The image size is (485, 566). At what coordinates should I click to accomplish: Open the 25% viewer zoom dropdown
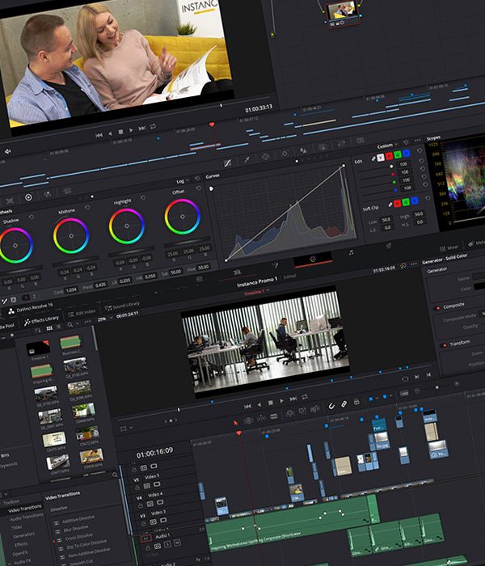[104, 319]
